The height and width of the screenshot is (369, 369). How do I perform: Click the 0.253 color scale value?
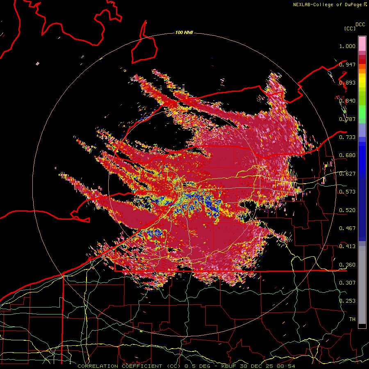[347, 301]
